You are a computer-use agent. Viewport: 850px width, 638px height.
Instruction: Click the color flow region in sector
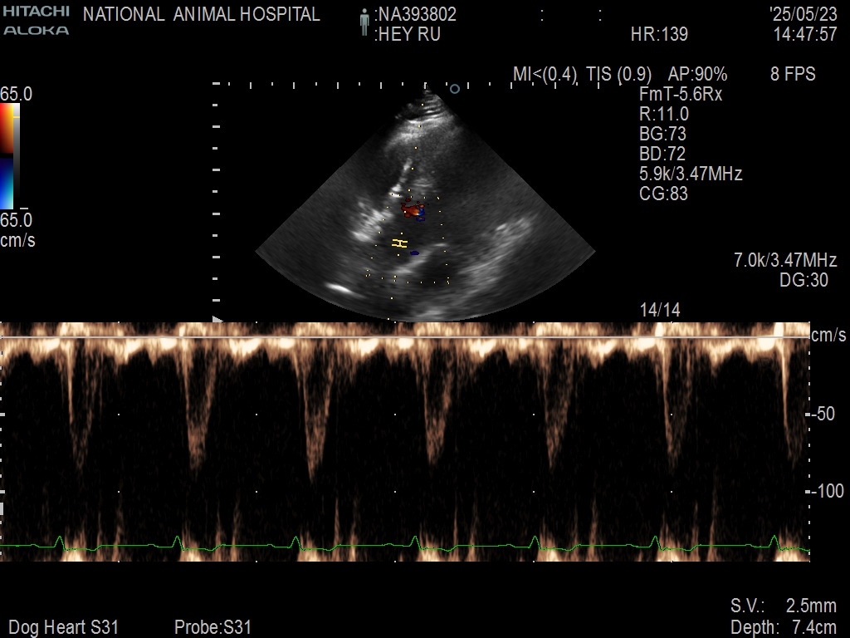413,208
